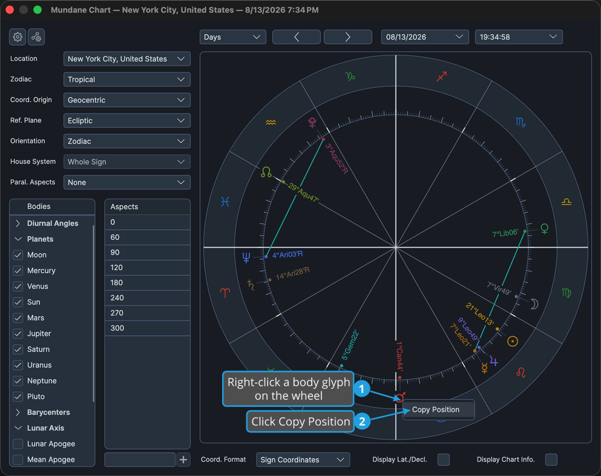This screenshot has width=601, height=476.
Task: Uncheck the Moon checkbox
Action: (18, 255)
